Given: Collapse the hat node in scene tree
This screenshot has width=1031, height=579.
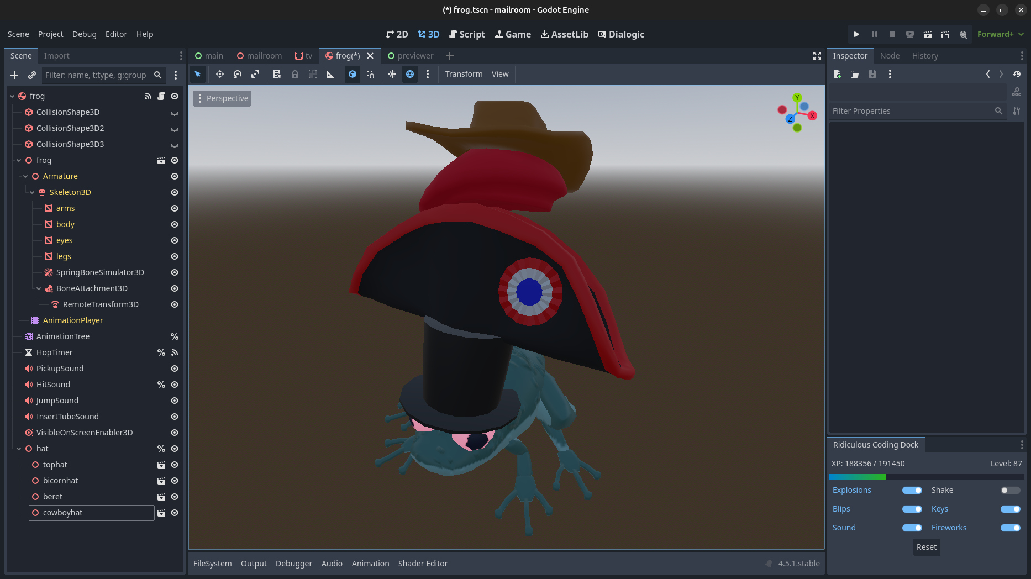Looking at the screenshot, I should coord(19,449).
